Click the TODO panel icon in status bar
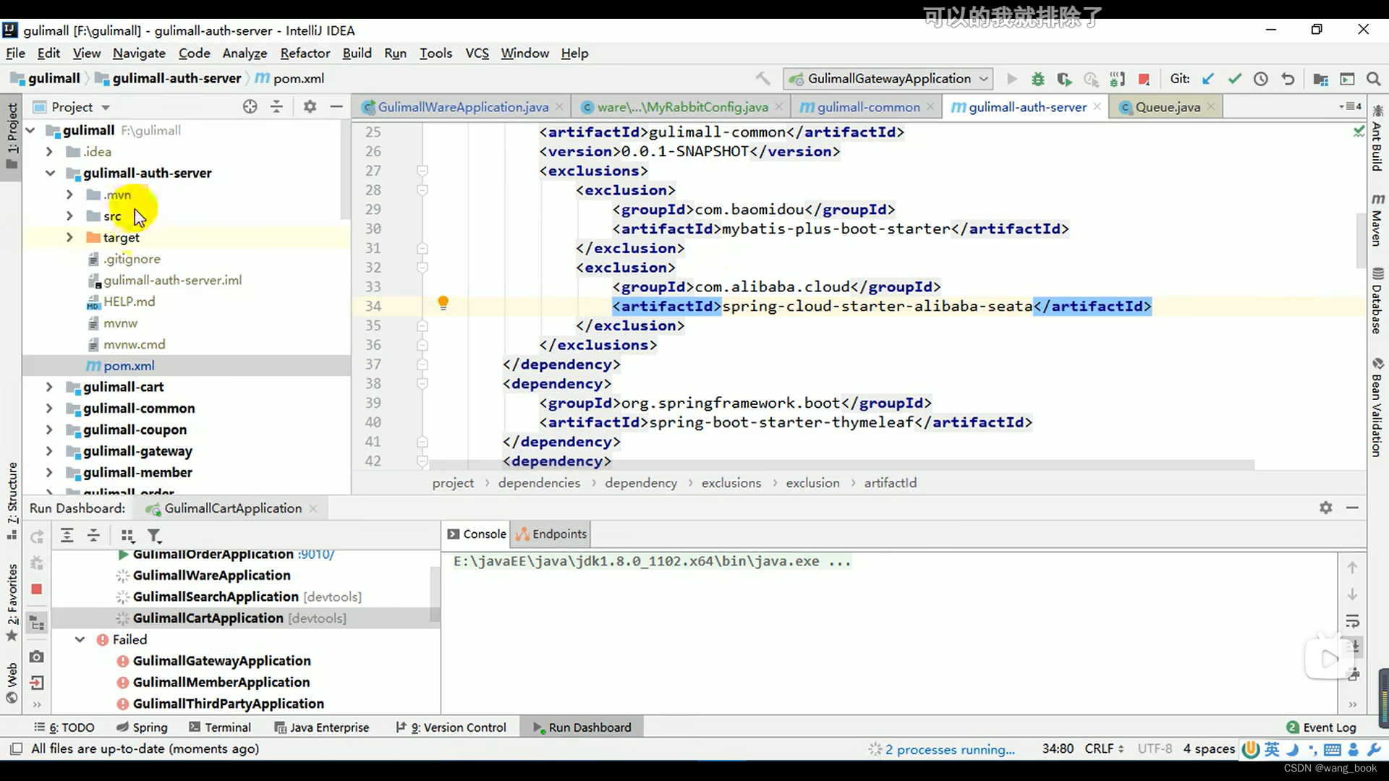Viewport: 1389px width, 781px height. click(x=68, y=727)
